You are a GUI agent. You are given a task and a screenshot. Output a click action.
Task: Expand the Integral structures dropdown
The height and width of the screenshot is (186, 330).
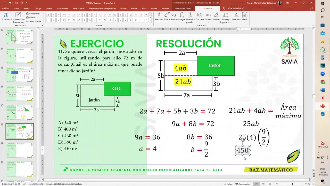pyautogui.click(x=182, y=17)
